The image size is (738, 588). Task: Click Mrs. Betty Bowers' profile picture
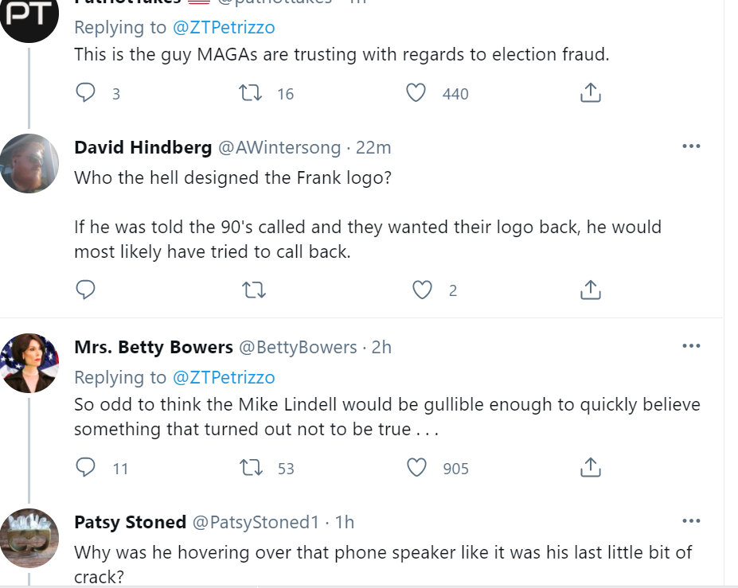click(x=29, y=363)
